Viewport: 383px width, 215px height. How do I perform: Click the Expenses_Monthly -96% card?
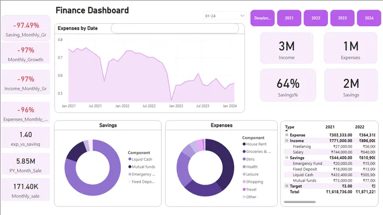pyautogui.click(x=26, y=113)
